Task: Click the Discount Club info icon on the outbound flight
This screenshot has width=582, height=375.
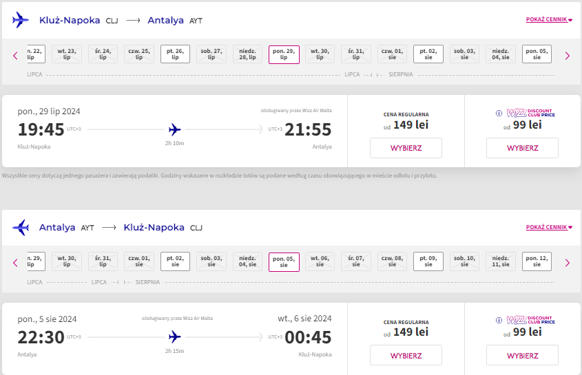Action: point(499,113)
